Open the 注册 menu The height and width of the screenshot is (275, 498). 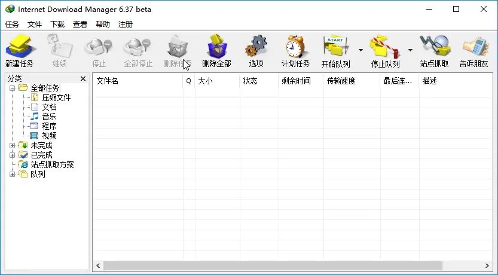[126, 25]
